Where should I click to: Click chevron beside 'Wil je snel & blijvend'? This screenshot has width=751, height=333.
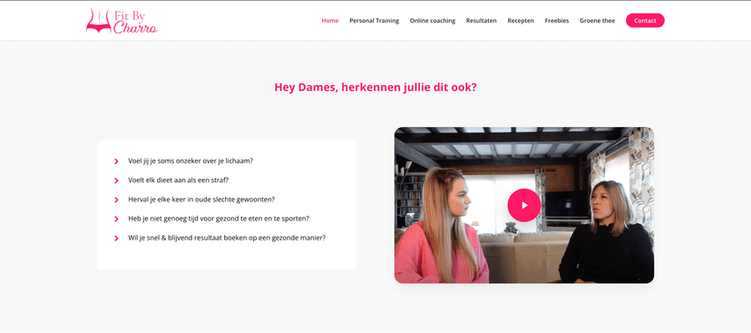pos(116,238)
